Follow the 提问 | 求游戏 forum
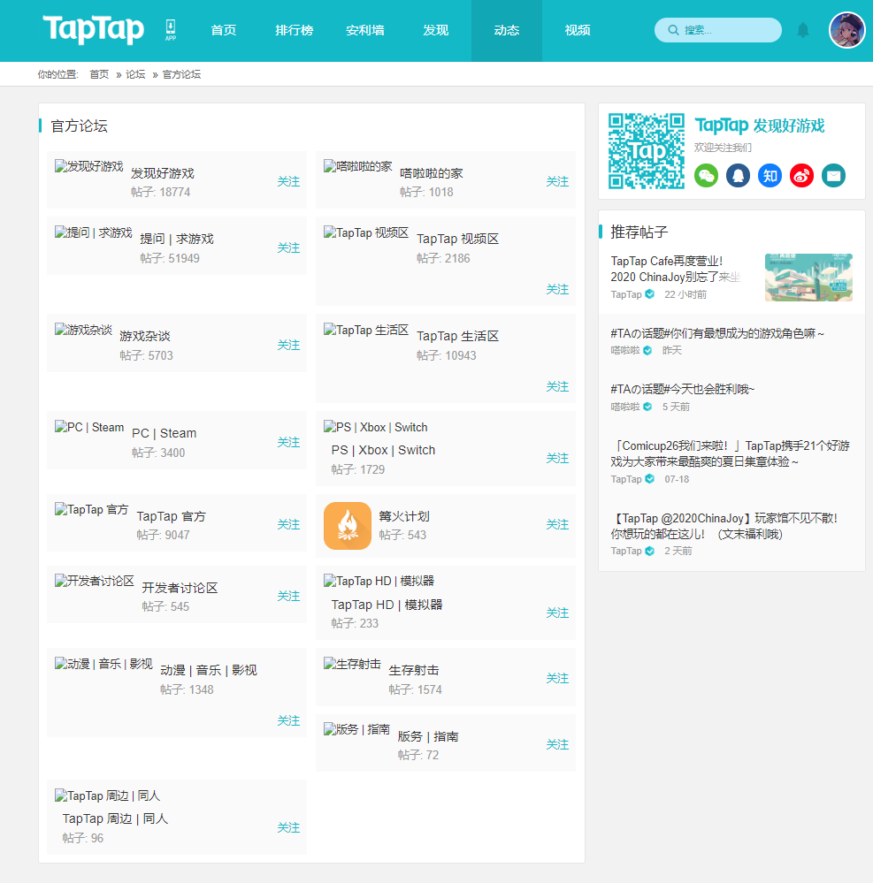This screenshot has height=883, width=873. (x=288, y=247)
